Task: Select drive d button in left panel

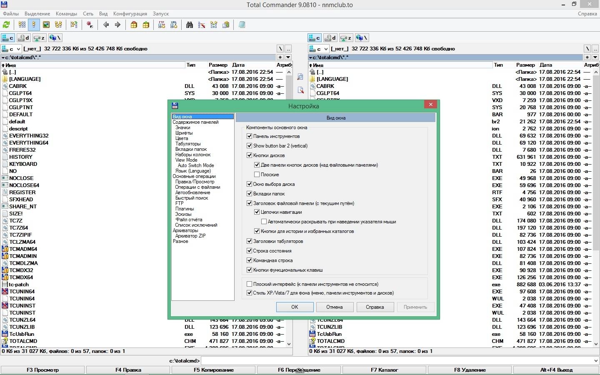Action: [24, 38]
